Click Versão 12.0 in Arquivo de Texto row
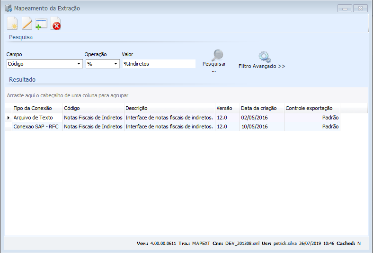Viewport: 373px width, 253px height. click(x=227, y=118)
